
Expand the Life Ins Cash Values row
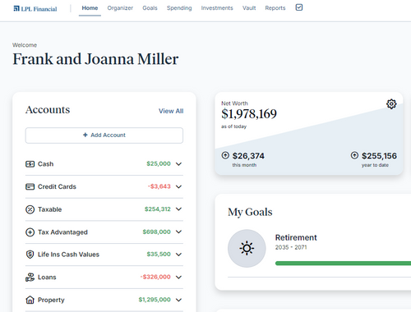point(178,255)
